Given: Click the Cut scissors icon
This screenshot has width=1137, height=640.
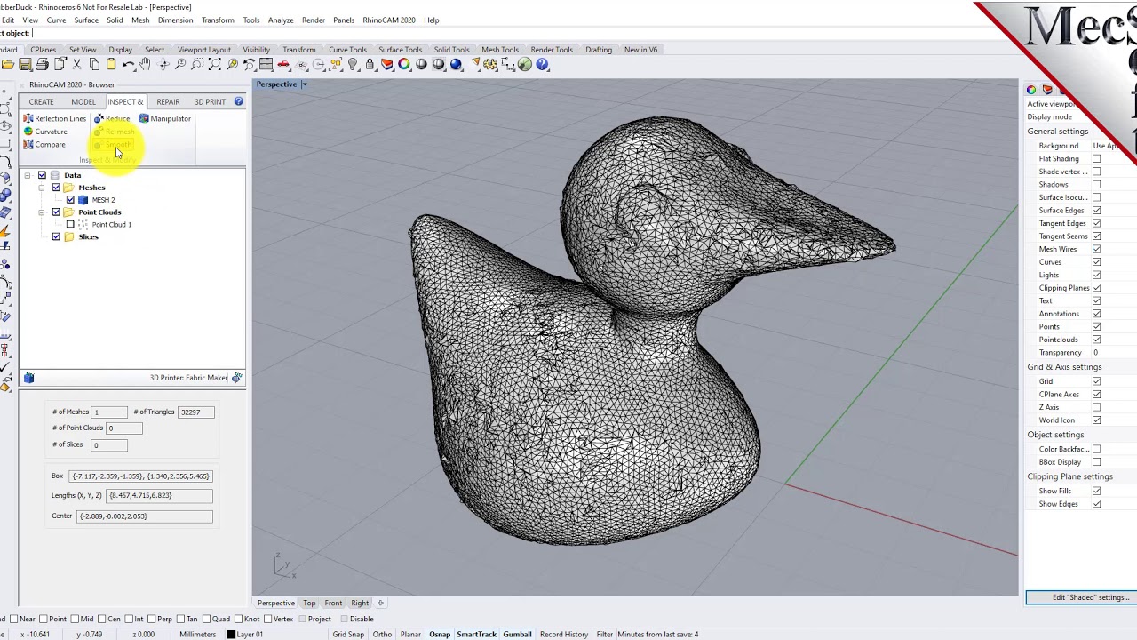Looking at the screenshot, I should [76, 64].
